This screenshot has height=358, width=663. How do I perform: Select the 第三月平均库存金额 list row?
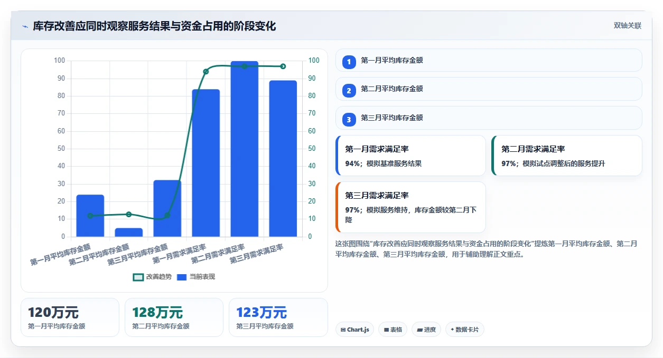point(489,118)
